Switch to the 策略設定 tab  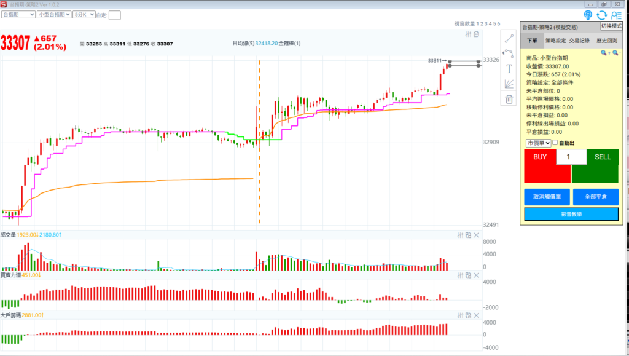(555, 41)
